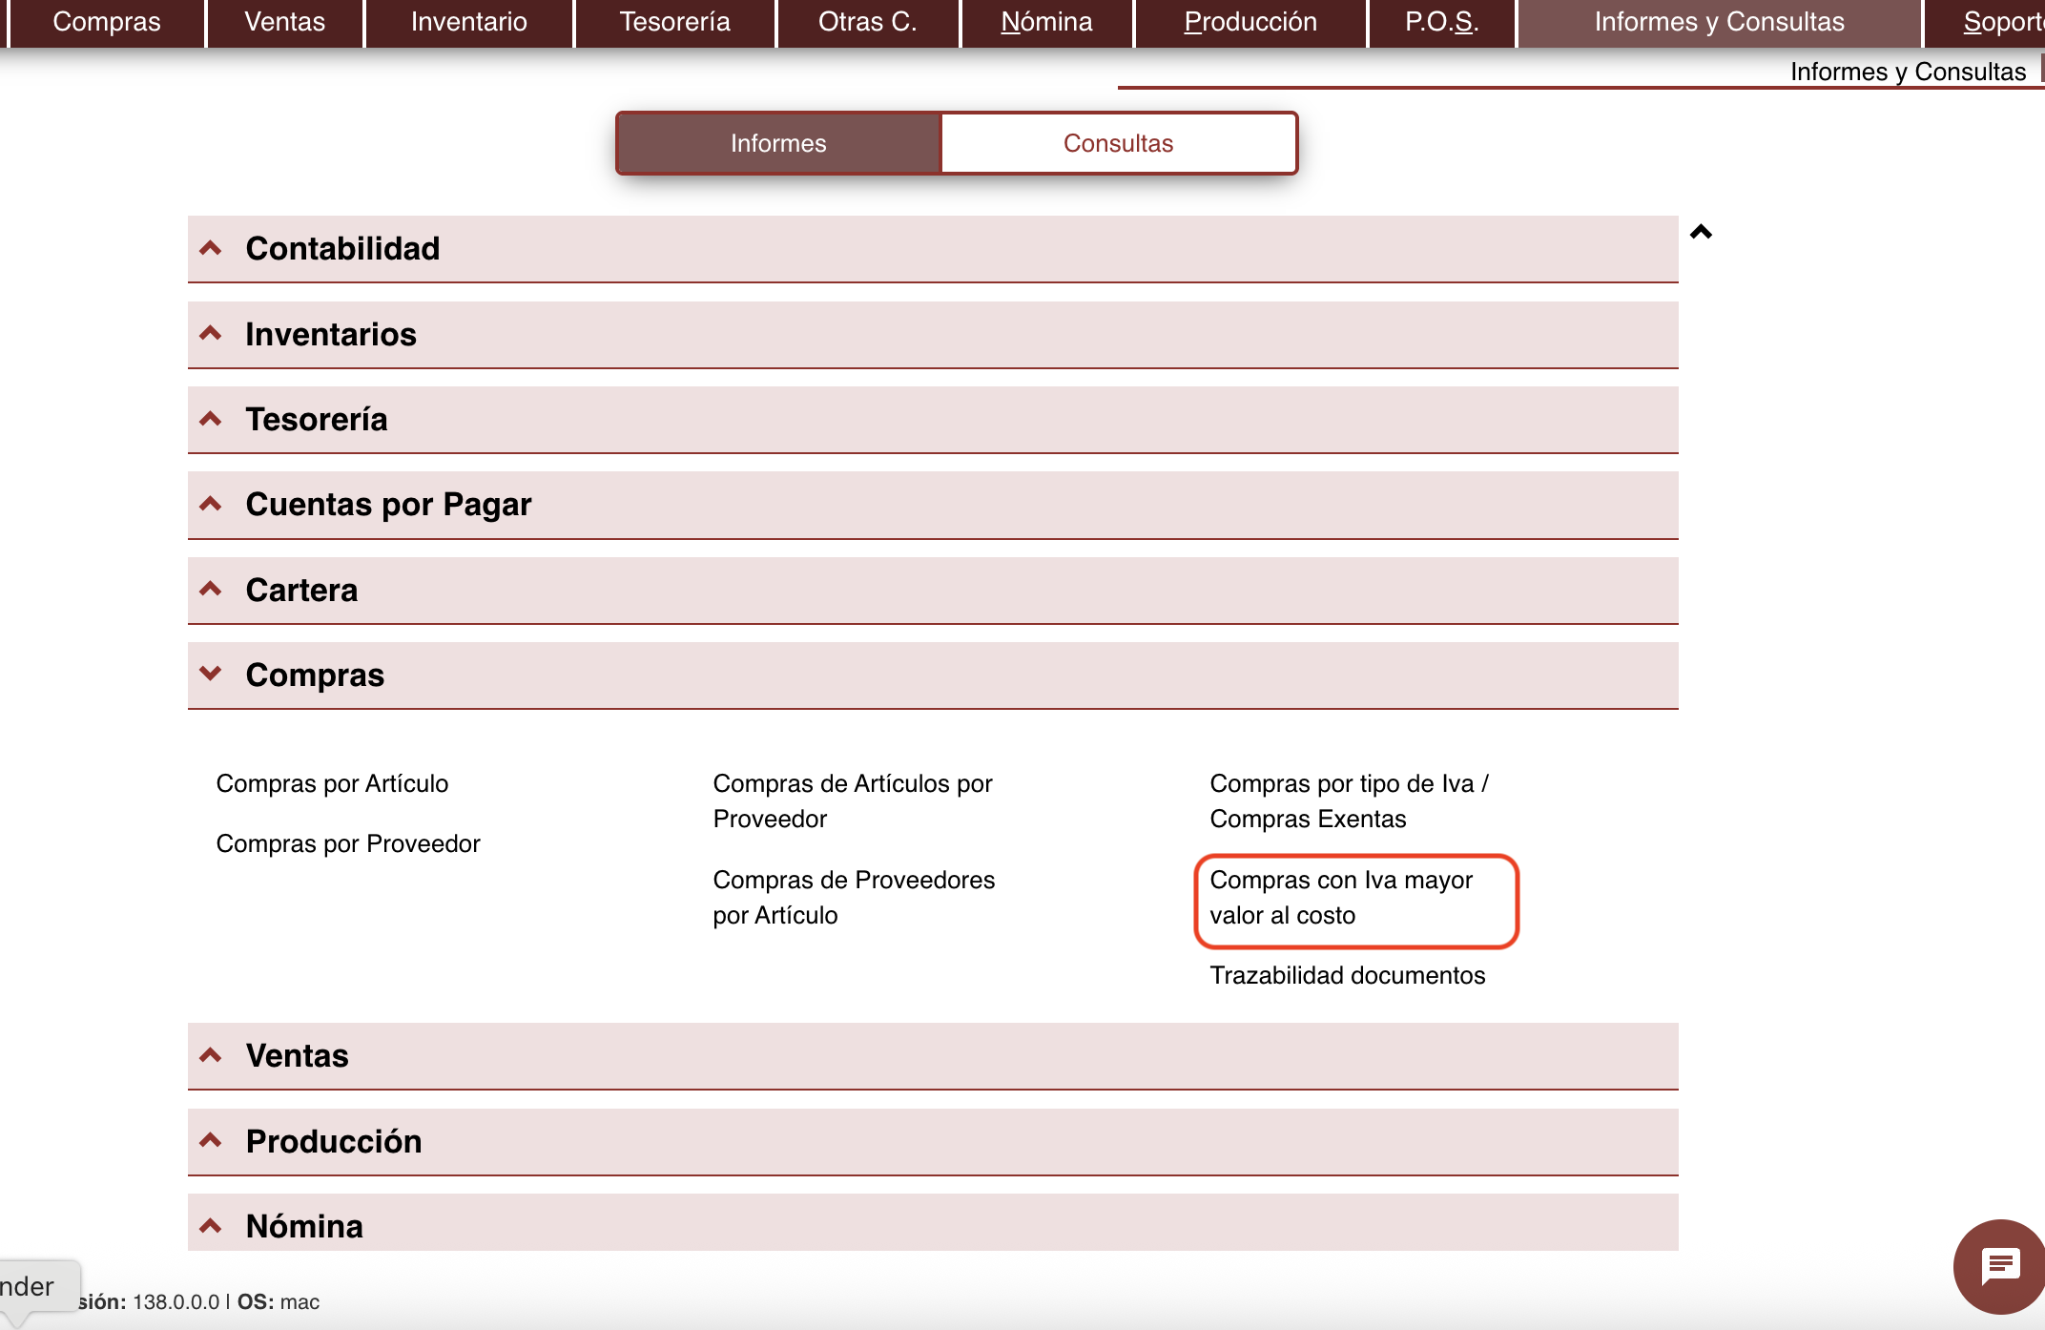
Task: Click the scroll-to-top arrow beside Contabilidad
Action: click(x=1701, y=232)
